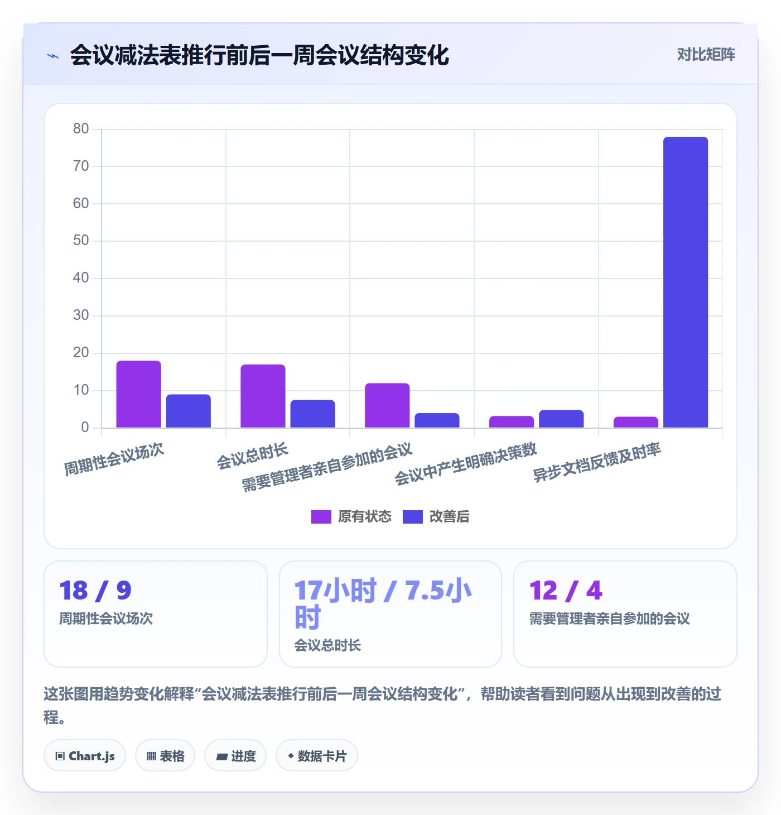Screen dimensions: 781x815
Task: Click the lightning icon beside the title
Action: tap(53, 56)
